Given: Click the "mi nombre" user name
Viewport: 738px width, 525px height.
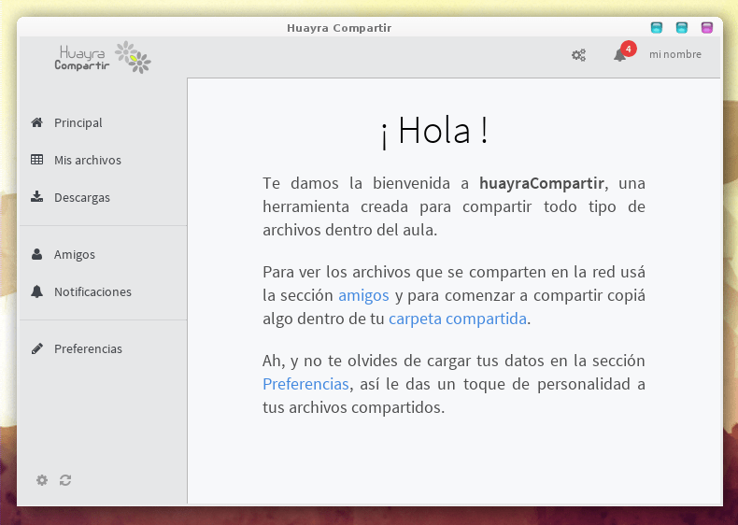Looking at the screenshot, I should 675,54.
